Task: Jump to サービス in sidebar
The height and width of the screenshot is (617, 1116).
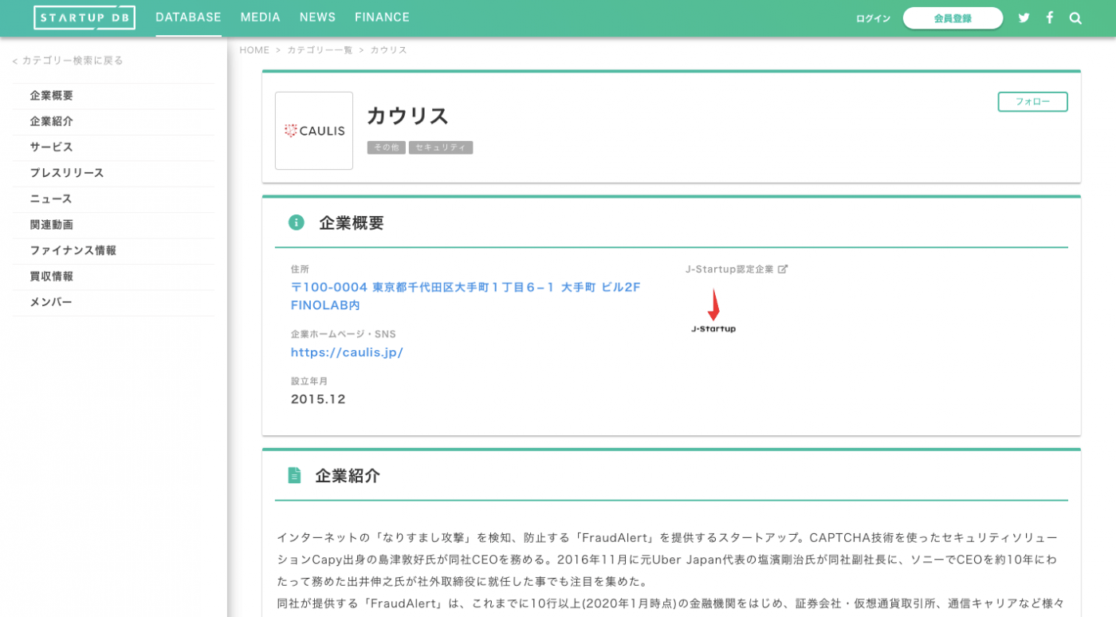Action: click(x=114, y=147)
